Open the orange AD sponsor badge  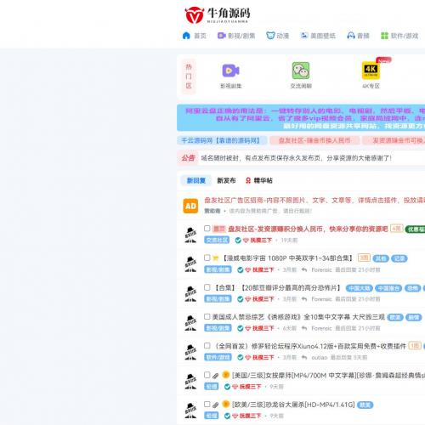pyautogui.click(x=190, y=206)
